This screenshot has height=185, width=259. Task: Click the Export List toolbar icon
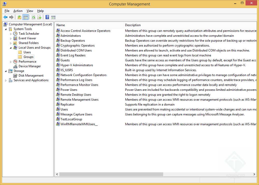pos(39,17)
